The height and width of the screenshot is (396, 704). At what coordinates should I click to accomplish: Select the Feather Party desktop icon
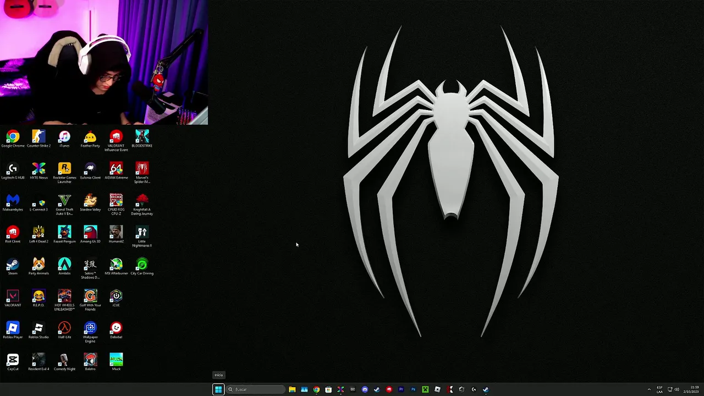(90, 139)
